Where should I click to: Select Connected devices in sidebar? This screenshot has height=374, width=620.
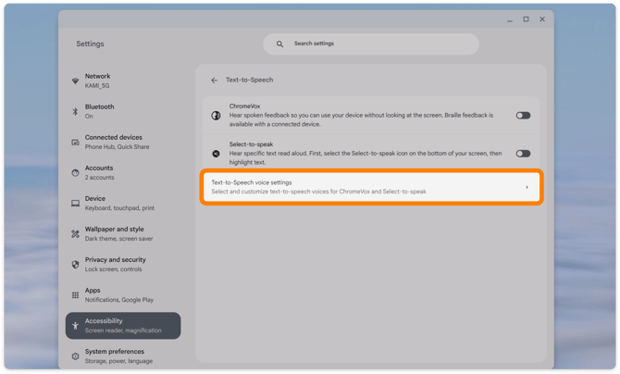[123, 142]
